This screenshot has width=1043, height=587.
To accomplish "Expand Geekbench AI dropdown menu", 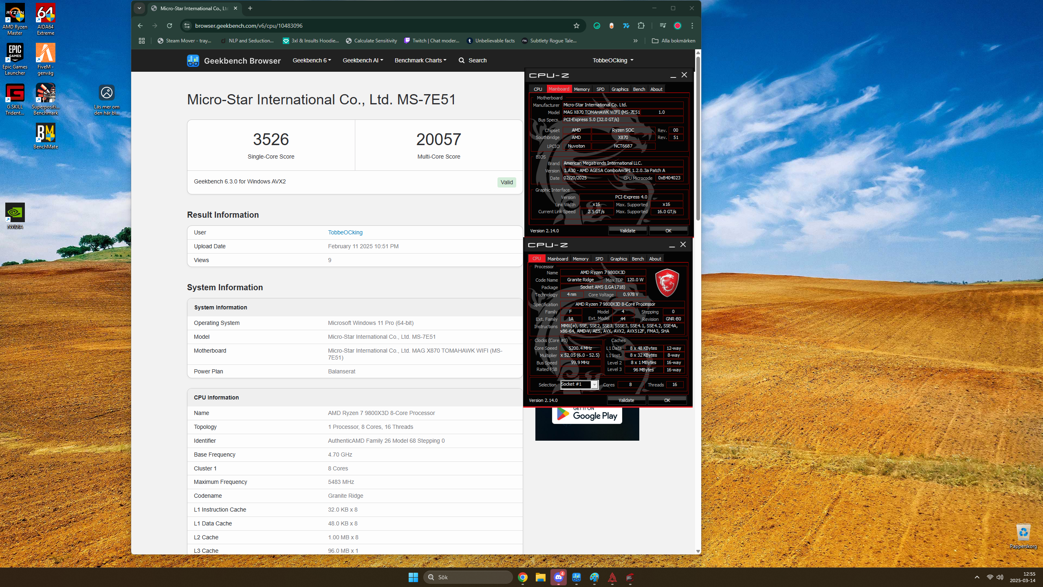I will (363, 60).
